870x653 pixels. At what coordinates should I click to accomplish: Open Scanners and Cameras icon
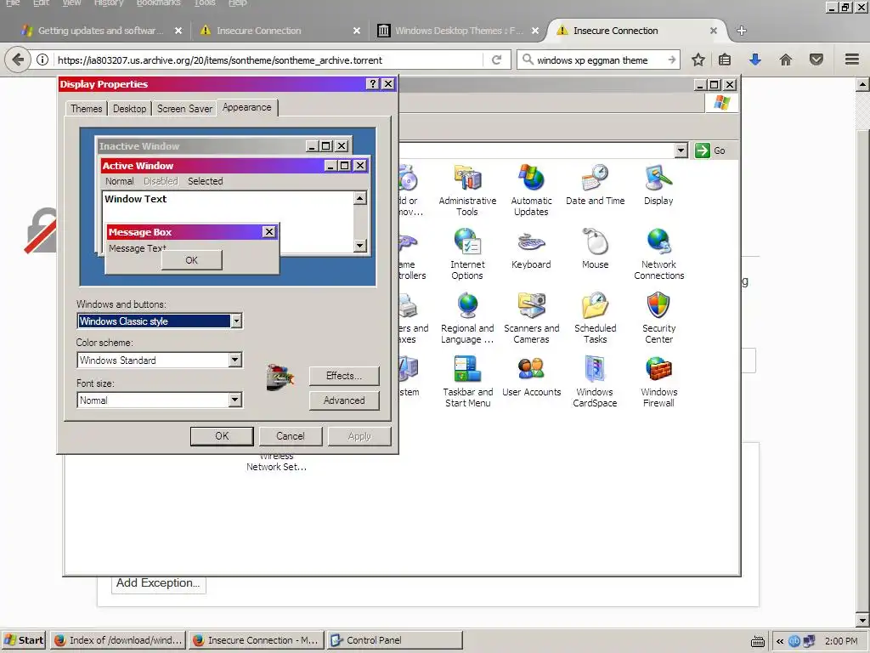coord(531,317)
